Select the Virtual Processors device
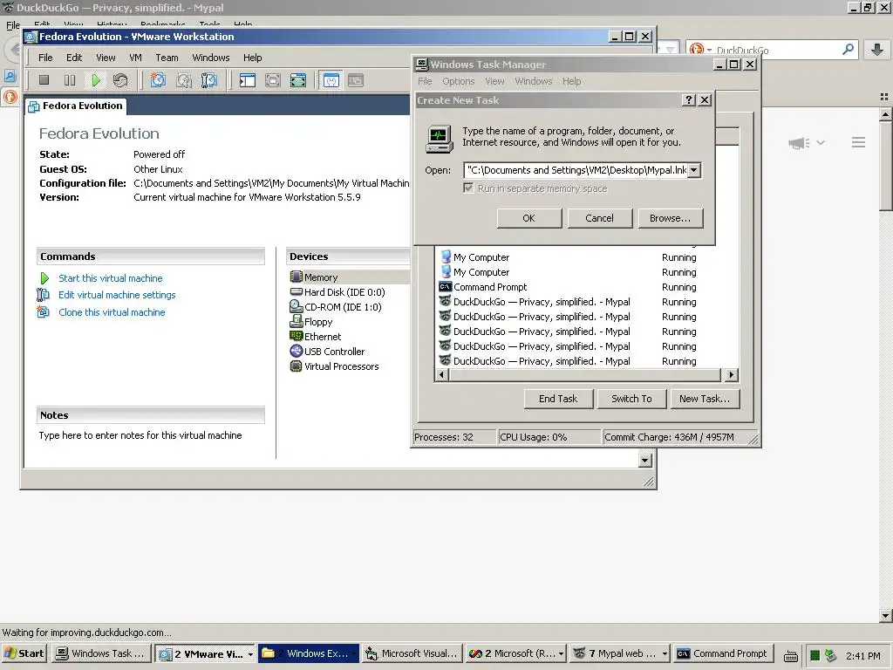Screen dimensions: 893x670 click(x=334, y=366)
